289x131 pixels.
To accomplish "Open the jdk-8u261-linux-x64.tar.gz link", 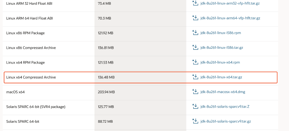I will tap(221, 77).
